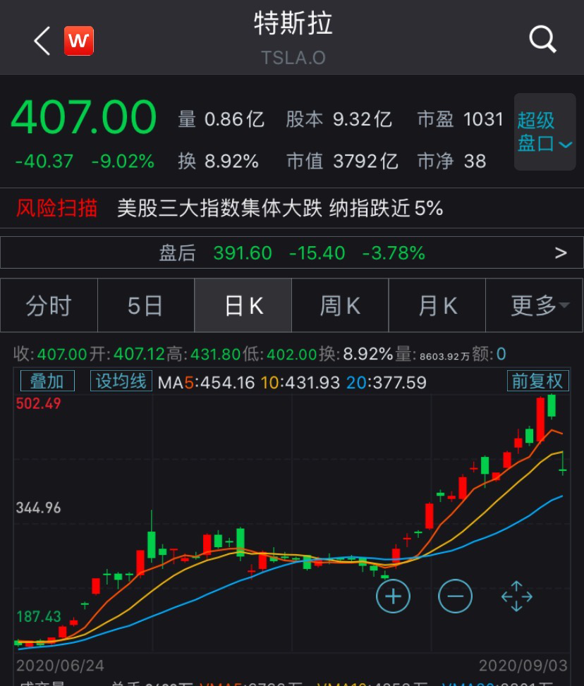Switch to the 5日 tab
The image size is (584, 686).
click(x=146, y=305)
